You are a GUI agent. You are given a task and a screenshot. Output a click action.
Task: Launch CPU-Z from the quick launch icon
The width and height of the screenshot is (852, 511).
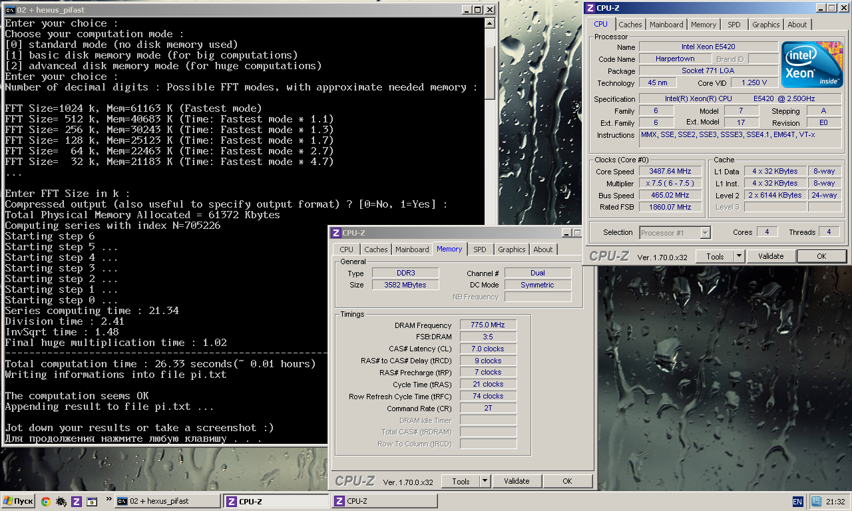[77, 502]
